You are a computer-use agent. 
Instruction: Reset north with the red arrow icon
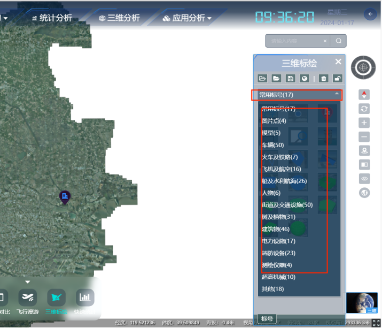coord(364,95)
